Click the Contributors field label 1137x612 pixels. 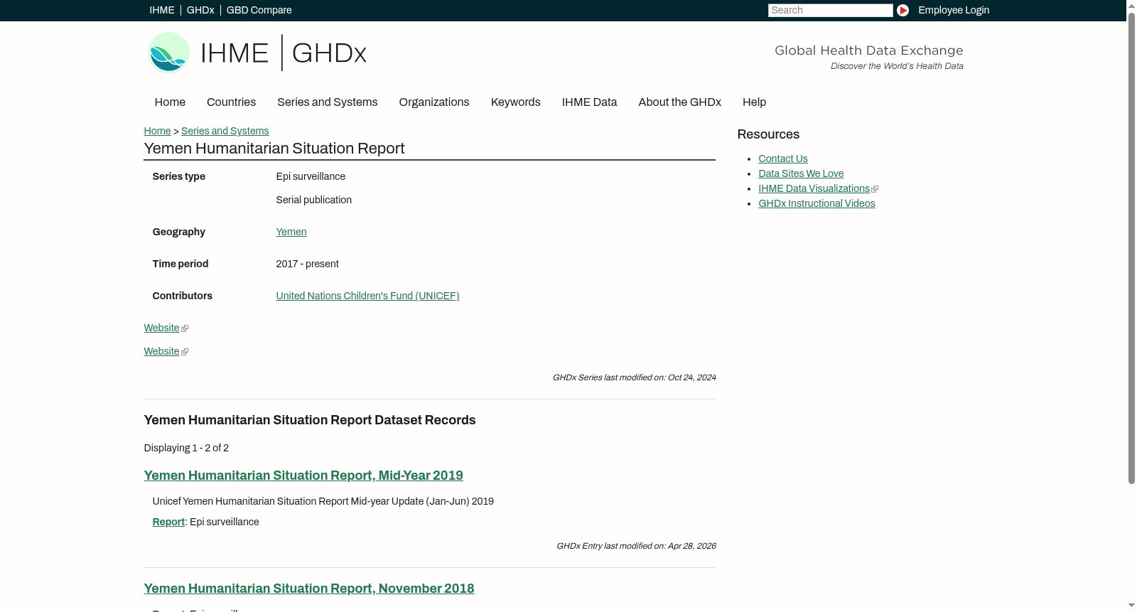click(x=182, y=296)
